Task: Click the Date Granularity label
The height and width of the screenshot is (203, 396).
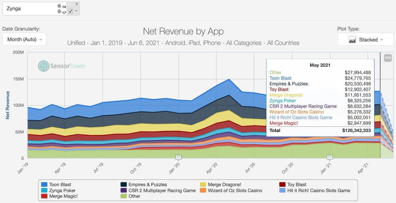Action: pos(21,29)
